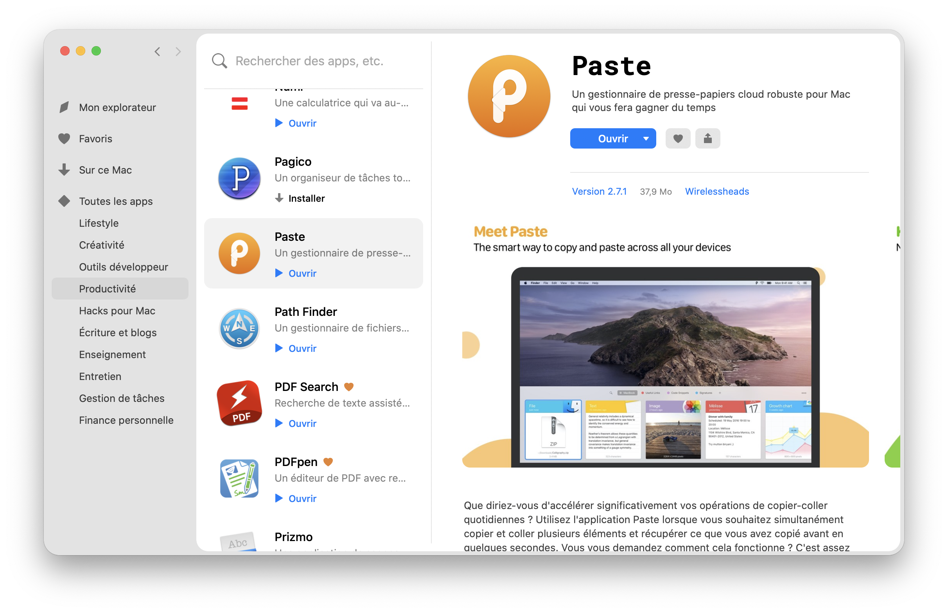This screenshot has width=948, height=613.
Task: Click the Path Finder compass icon
Action: click(239, 328)
